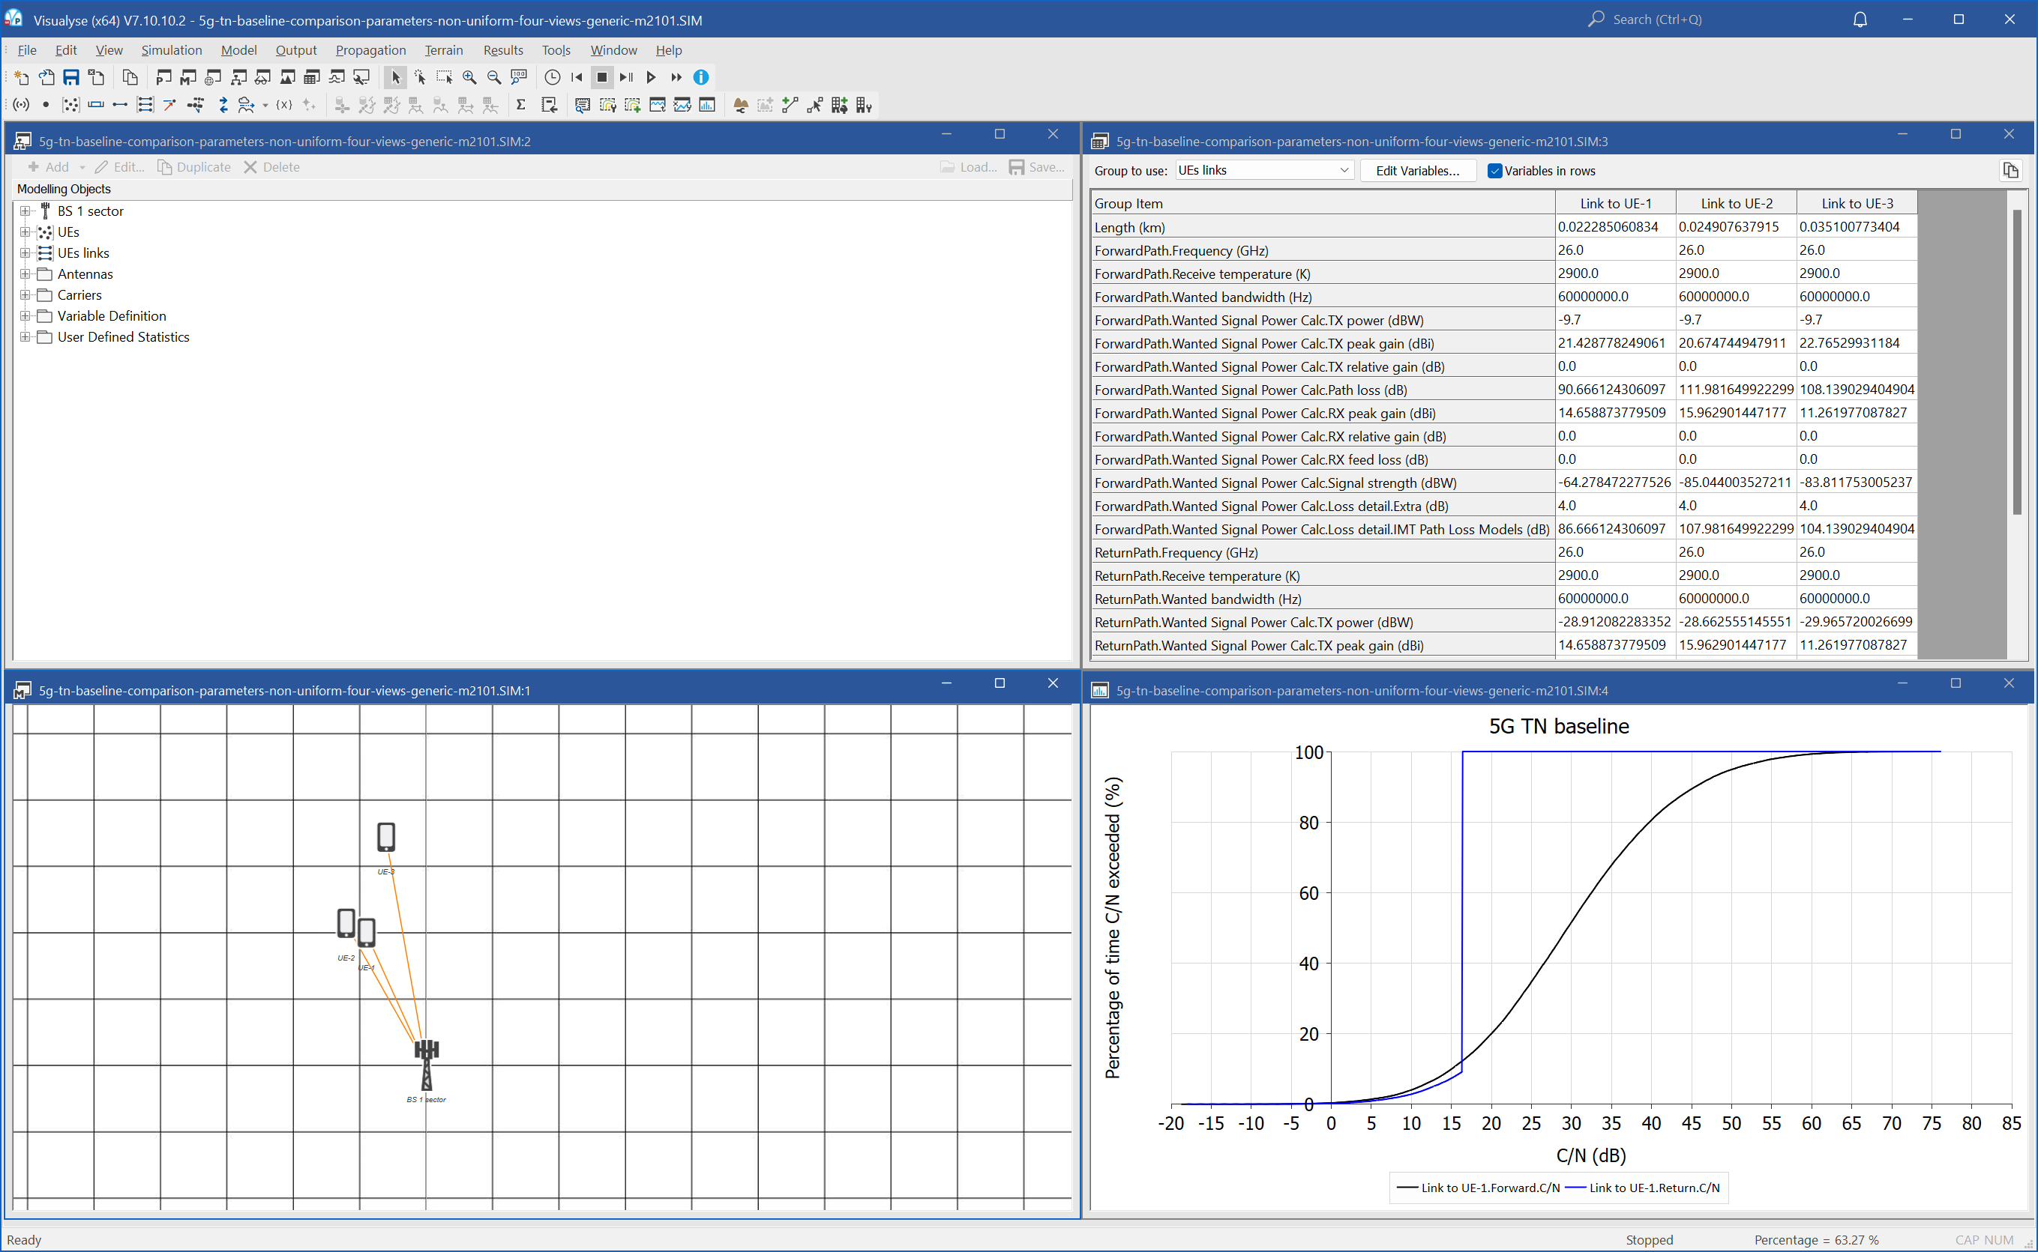Click the terrain settings mountain icon
Viewport: 2038px width, 1252px height.
(741, 105)
